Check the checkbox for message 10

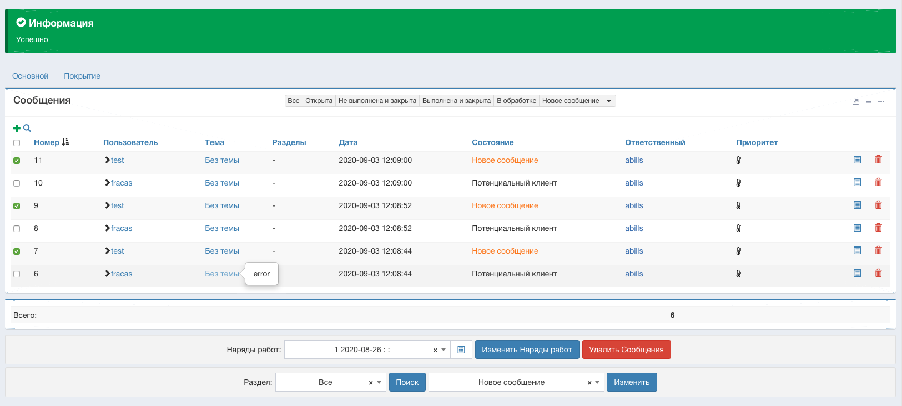(x=17, y=183)
